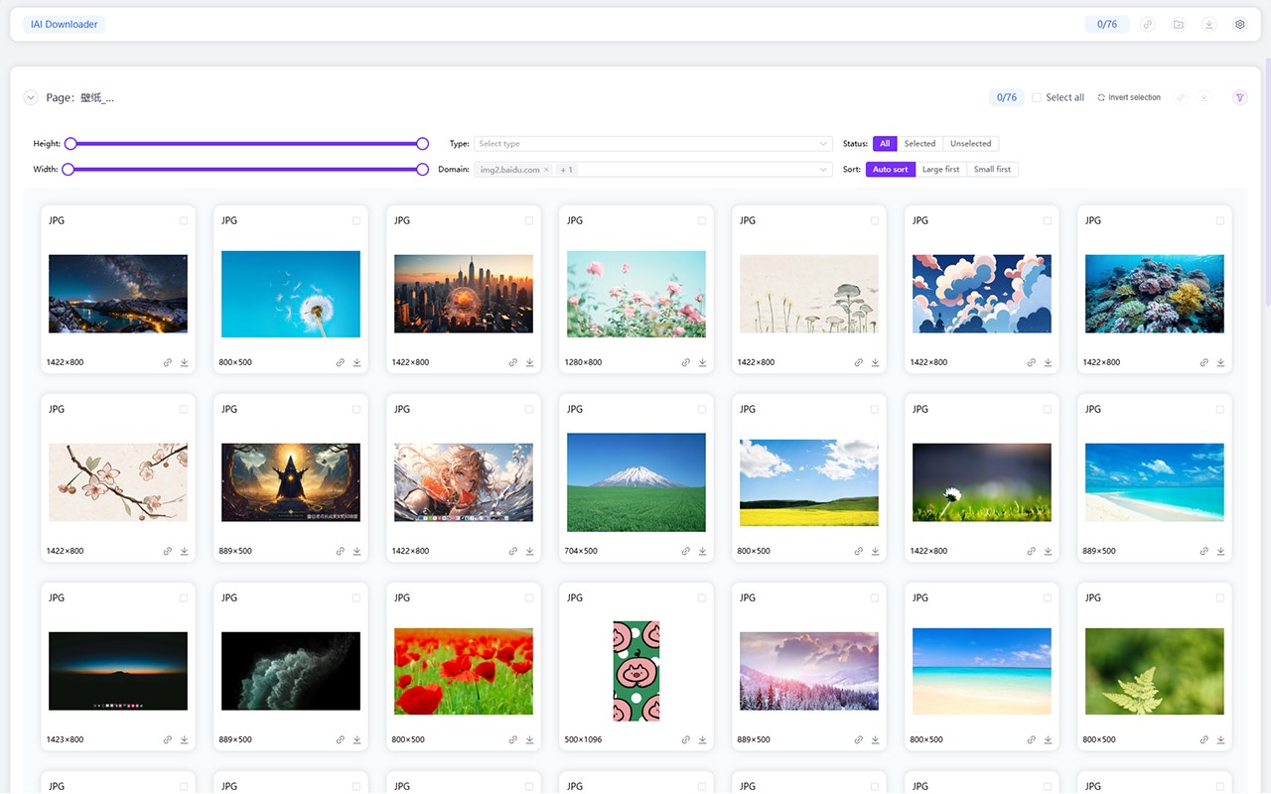Click the download icon in the top bar
Screen dimensions: 1271x794
[x=1209, y=25]
